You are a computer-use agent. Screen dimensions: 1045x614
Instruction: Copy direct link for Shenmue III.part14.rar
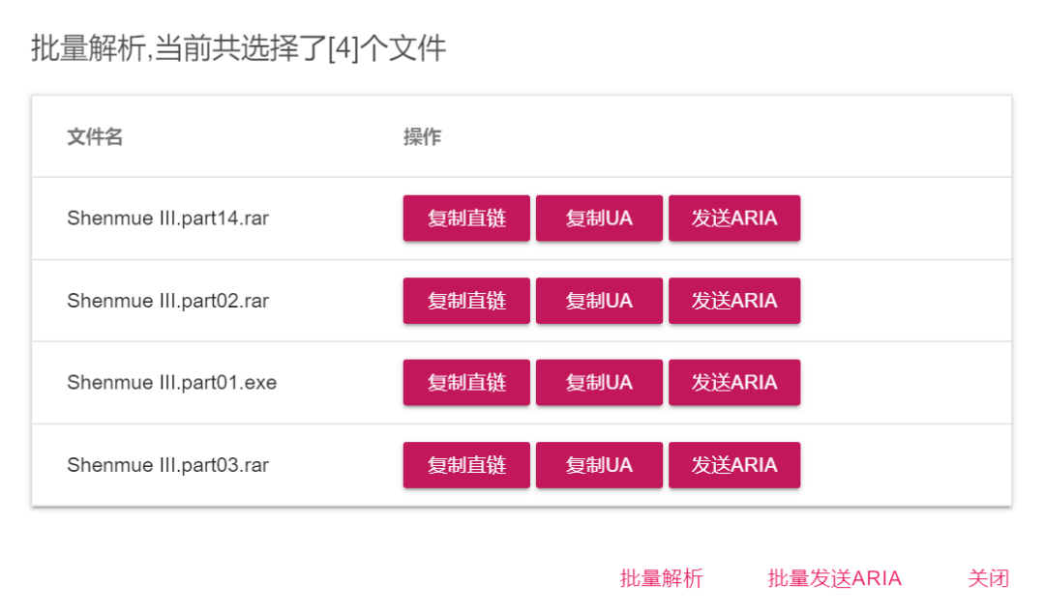click(x=466, y=219)
